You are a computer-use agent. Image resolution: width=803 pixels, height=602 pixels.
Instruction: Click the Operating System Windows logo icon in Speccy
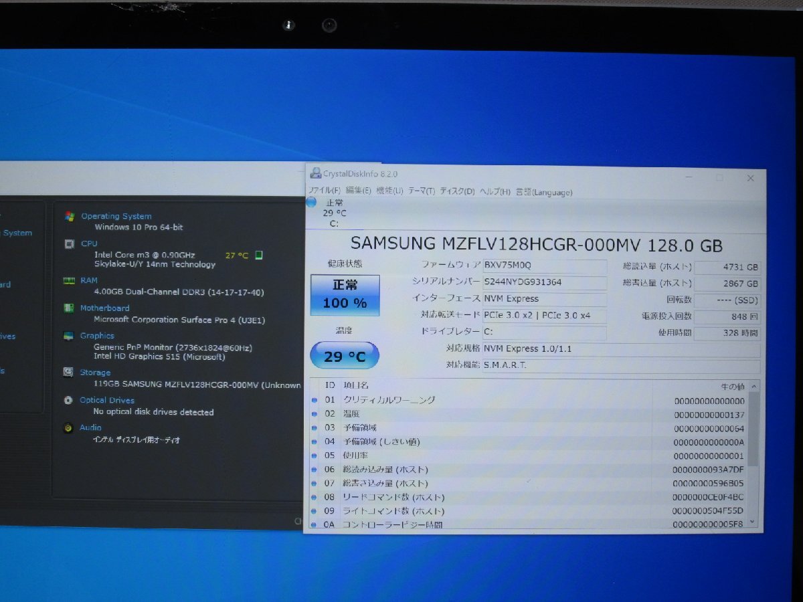pos(69,216)
